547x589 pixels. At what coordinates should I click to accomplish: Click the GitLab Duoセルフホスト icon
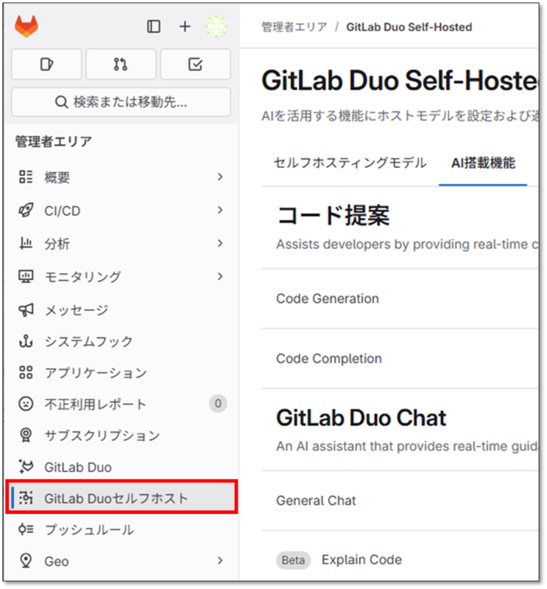point(26,498)
